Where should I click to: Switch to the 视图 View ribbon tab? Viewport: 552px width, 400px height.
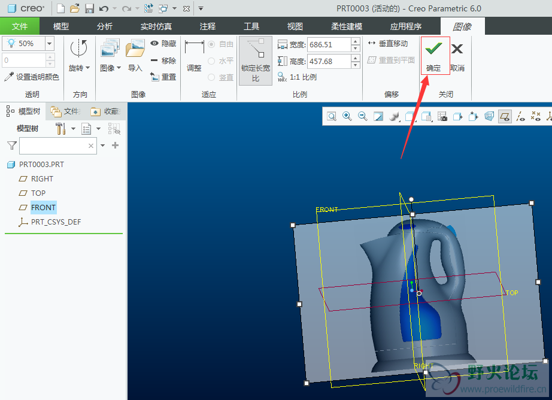coord(295,26)
